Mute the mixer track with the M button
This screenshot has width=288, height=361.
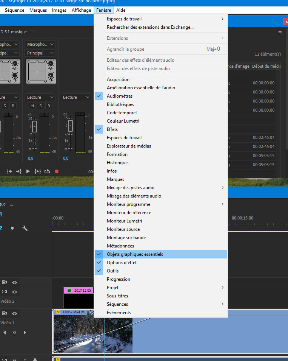coord(32,106)
